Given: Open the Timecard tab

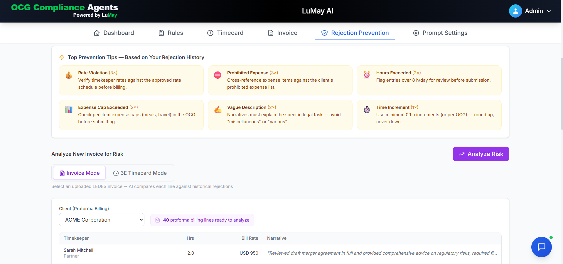Looking at the screenshot, I should [x=225, y=33].
